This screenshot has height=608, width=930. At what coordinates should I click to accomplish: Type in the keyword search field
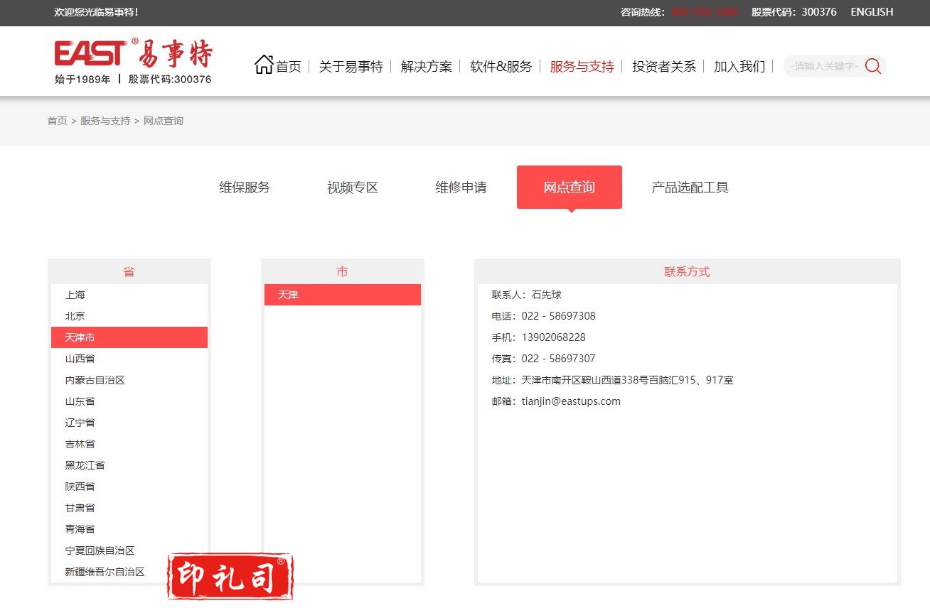coord(824,67)
